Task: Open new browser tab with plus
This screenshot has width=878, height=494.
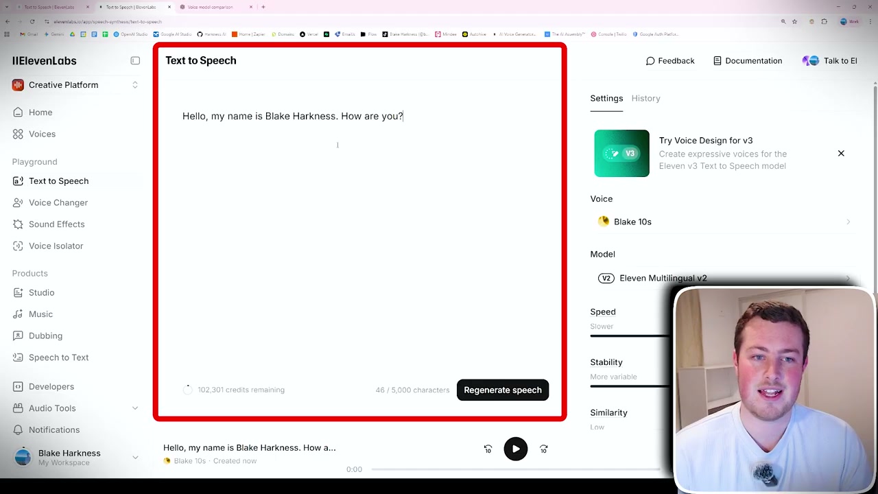Action: 263,7
